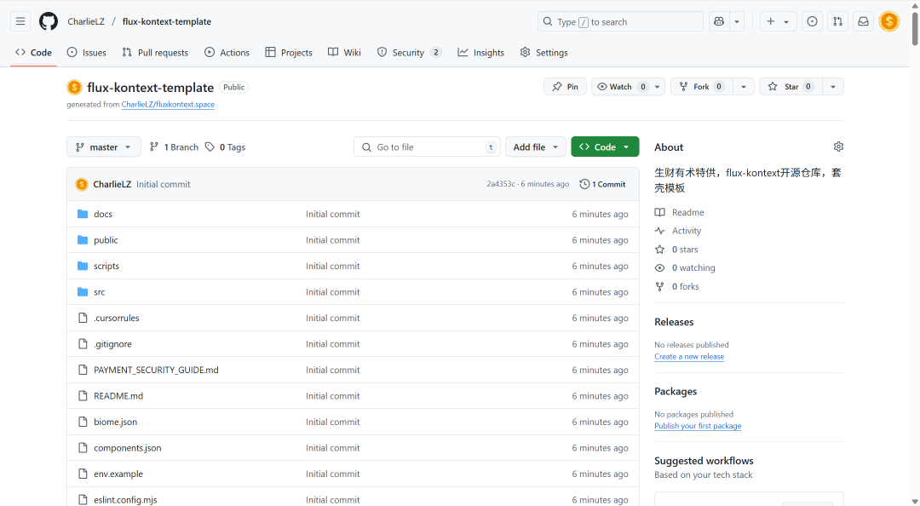Open the create new plus menu
Screen dimensions: 920x506
tap(778, 21)
